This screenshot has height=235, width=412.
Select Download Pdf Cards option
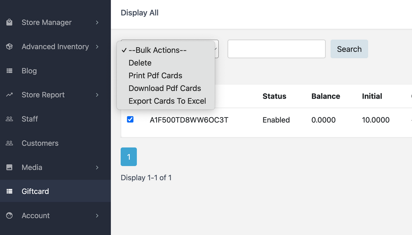(165, 88)
